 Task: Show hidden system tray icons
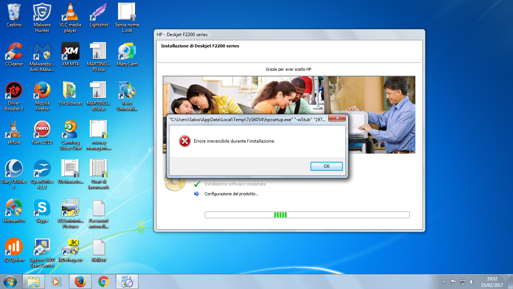(x=445, y=281)
